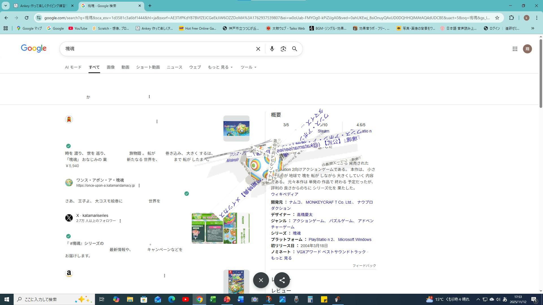Reload the page using refresh icon

coord(27,18)
